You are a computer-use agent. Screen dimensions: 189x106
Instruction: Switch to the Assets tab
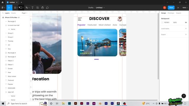[13, 13]
